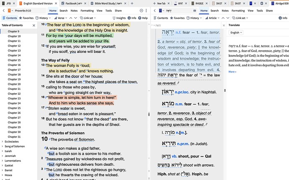Toggle the Contents pane in the BDB panel
The height and width of the screenshot is (180, 289).
click(x=161, y=18)
